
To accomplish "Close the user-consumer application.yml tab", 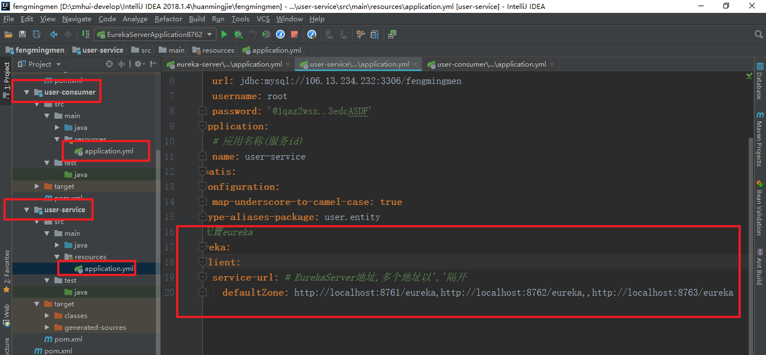I will [552, 64].
